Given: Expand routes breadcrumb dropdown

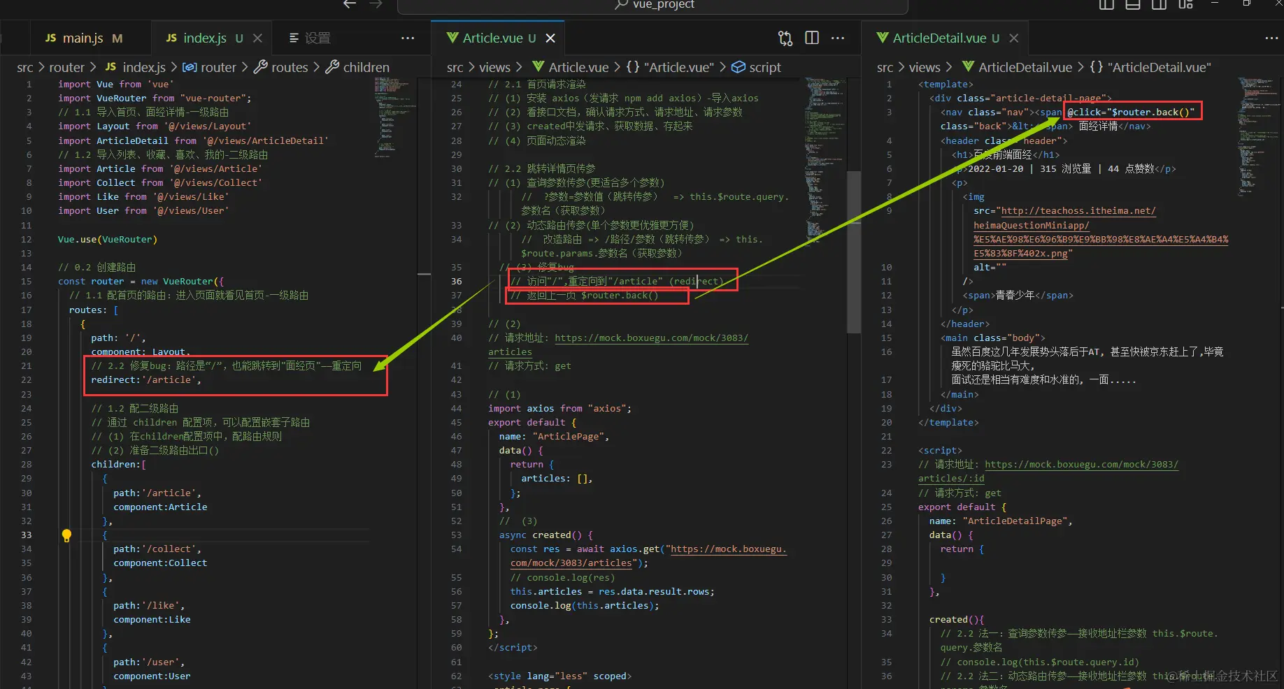Looking at the screenshot, I should [290, 67].
